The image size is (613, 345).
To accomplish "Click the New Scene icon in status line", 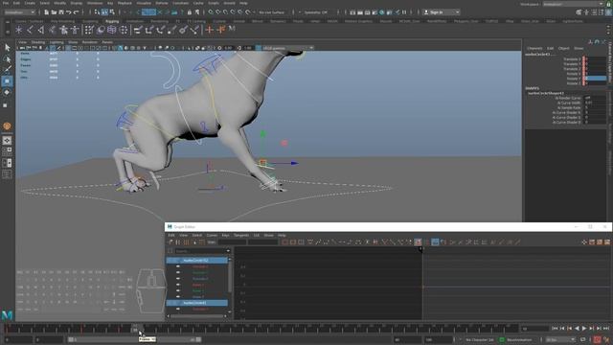I will tap(47, 12).
